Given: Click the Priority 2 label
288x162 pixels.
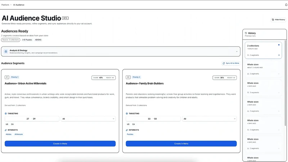Looking at the screenshot, I should click(136, 77).
